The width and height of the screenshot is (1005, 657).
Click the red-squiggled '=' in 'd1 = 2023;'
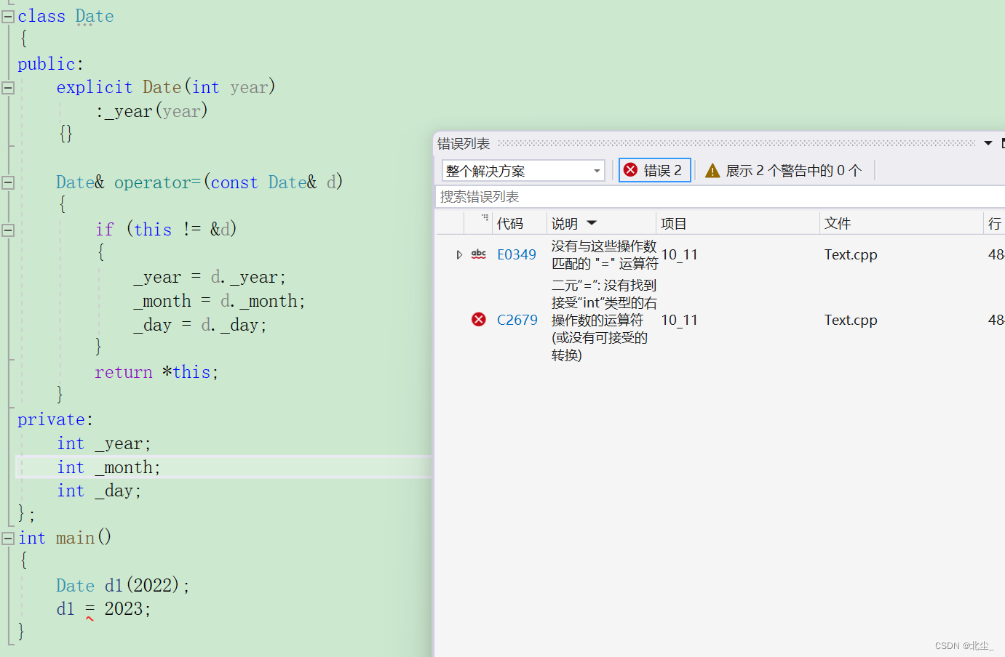90,609
